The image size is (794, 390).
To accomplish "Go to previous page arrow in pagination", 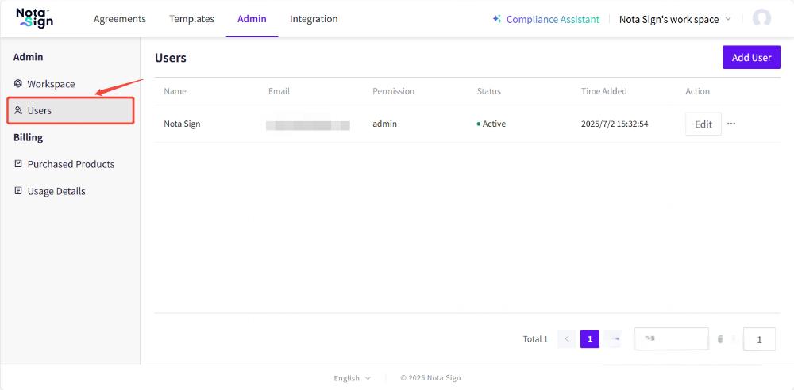I will (x=566, y=339).
